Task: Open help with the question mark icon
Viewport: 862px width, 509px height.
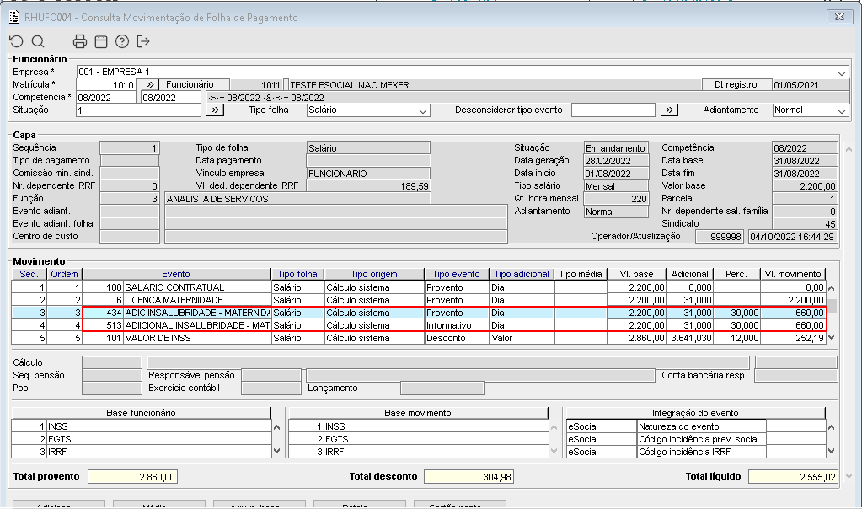Action: click(122, 41)
